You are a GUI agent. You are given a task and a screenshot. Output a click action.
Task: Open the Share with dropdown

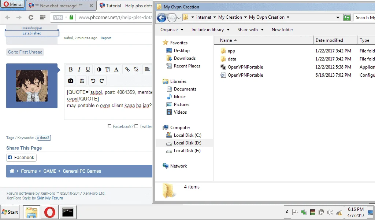click(250, 30)
